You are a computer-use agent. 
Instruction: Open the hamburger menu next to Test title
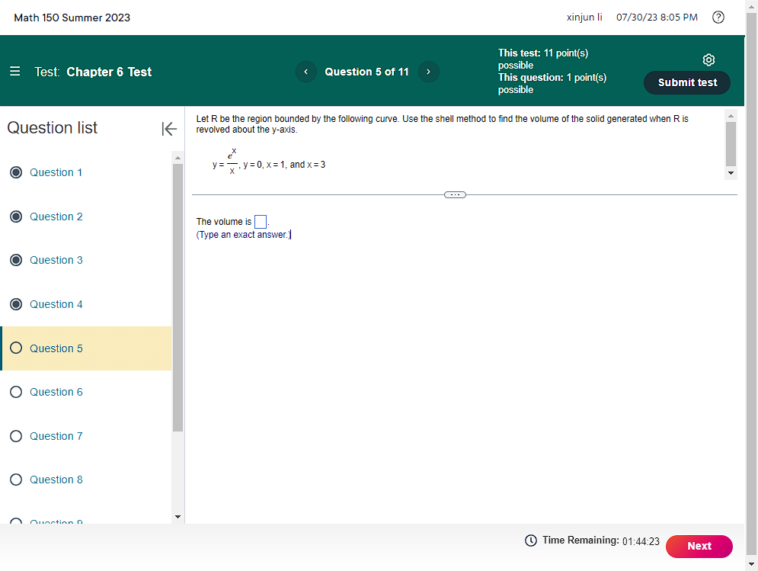point(14,71)
